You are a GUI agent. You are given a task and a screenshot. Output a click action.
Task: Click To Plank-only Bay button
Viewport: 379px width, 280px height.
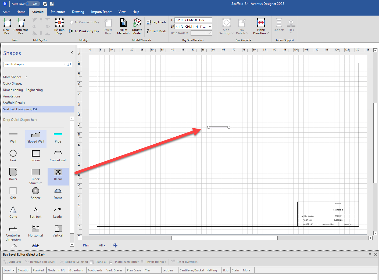click(x=84, y=31)
